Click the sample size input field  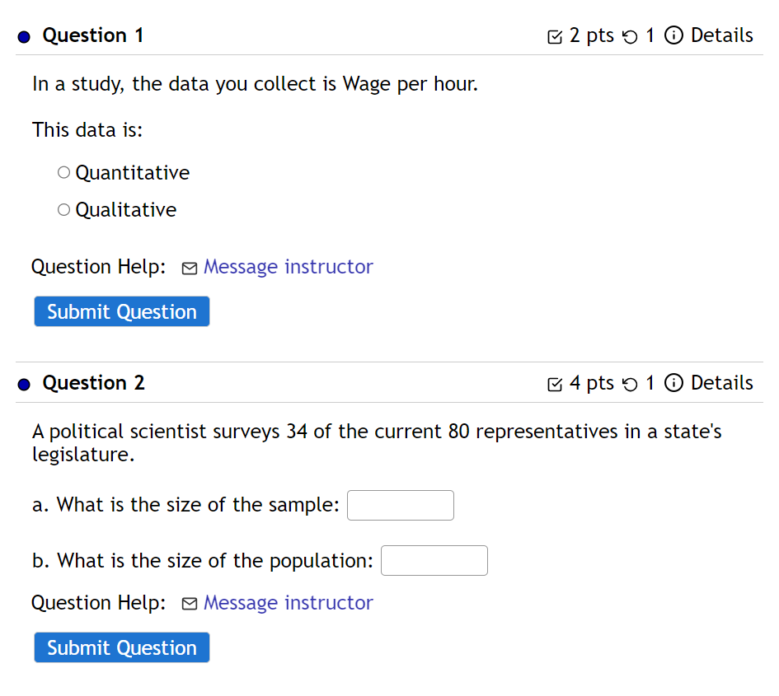tap(401, 506)
